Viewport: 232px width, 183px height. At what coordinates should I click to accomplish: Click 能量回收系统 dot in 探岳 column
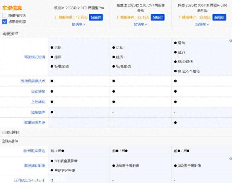175,122
